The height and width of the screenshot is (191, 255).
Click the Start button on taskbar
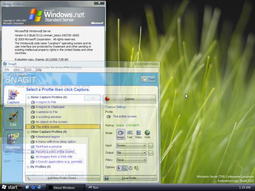(10, 187)
